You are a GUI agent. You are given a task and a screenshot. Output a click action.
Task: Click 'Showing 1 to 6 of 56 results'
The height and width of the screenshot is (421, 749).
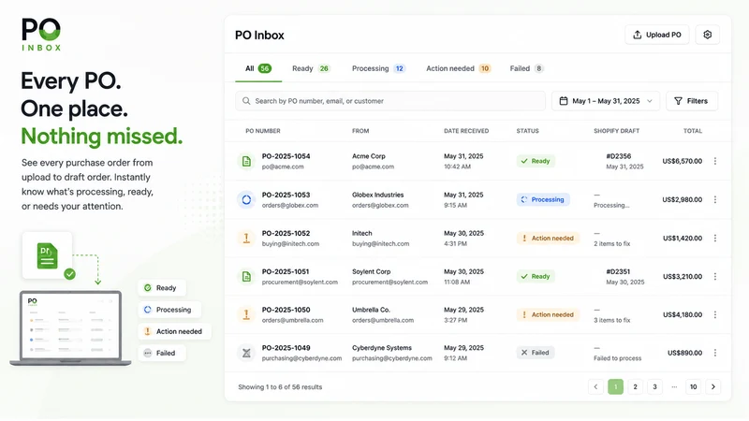click(x=280, y=387)
